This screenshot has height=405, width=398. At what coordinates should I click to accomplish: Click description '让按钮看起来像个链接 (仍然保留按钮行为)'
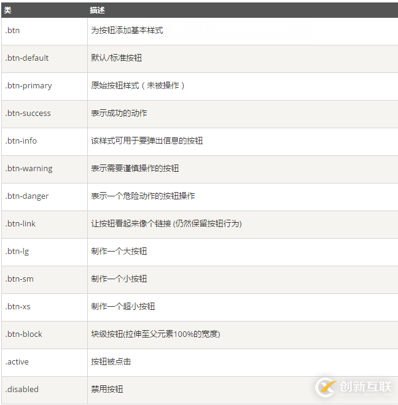click(166, 224)
